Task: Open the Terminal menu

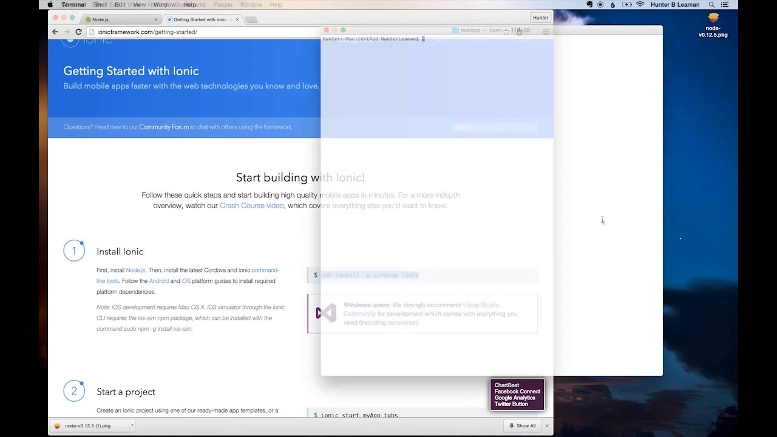Action: click(x=73, y=4)
